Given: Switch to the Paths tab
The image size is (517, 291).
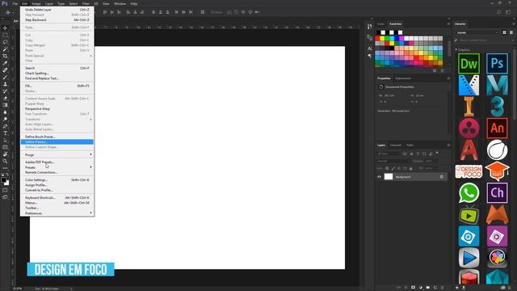Looking at the screenshot, I should (410, 145).
